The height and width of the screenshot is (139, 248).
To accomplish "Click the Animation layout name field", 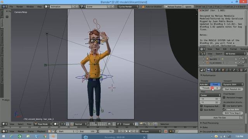I will tap(60, 7).
